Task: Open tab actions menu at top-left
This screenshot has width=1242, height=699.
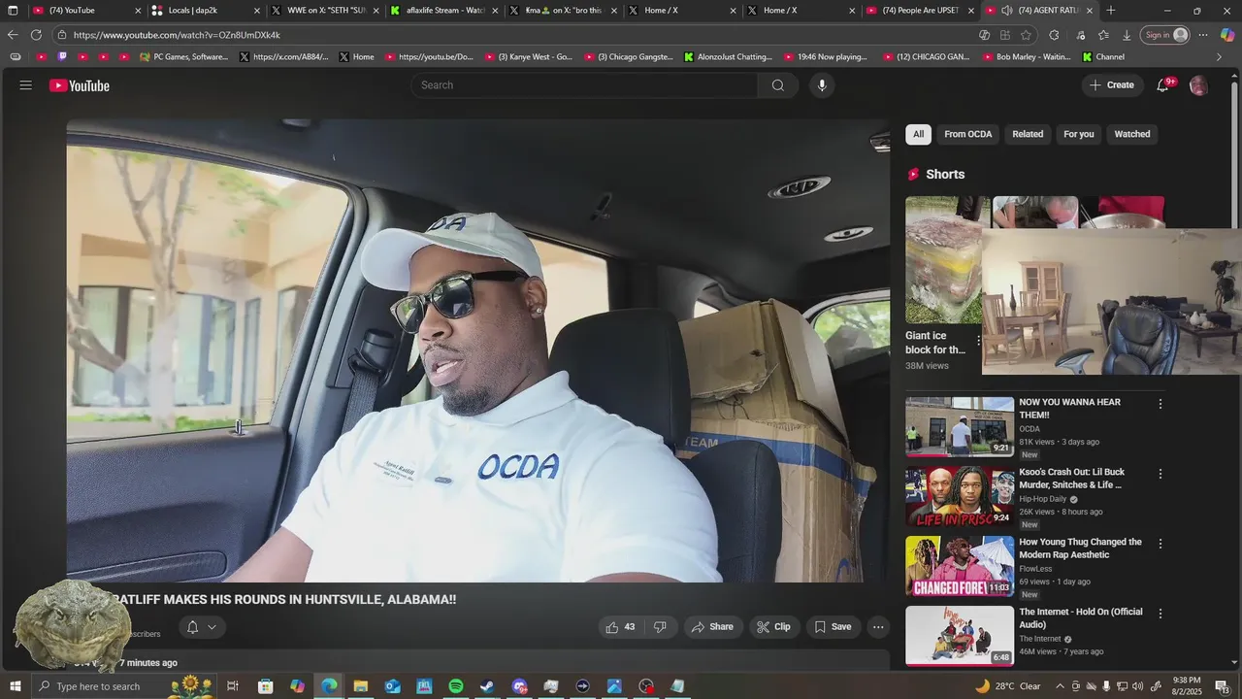Action: click(13, 11)
